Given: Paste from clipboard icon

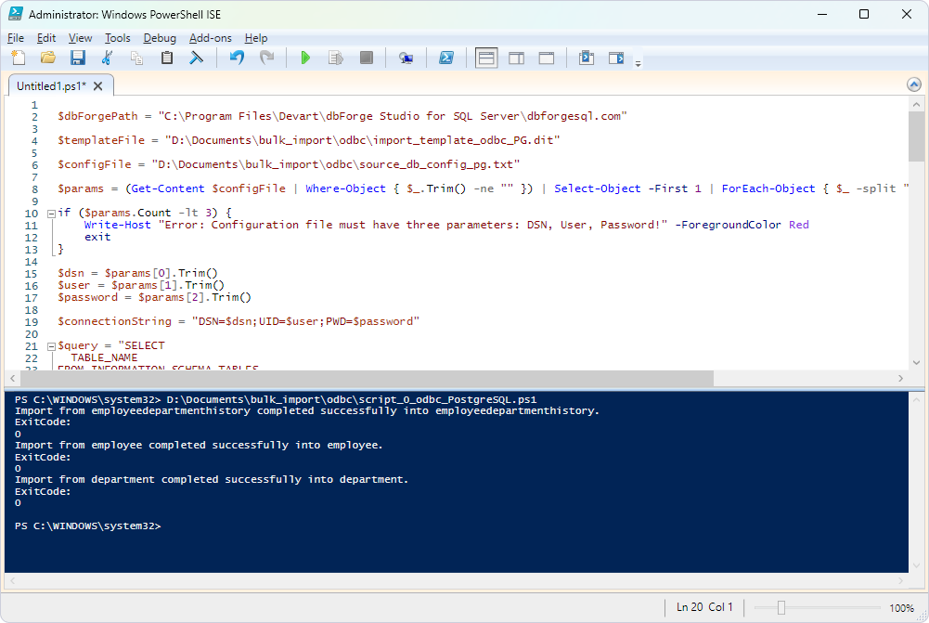Looking at the screenshot, I should (167, 58).
